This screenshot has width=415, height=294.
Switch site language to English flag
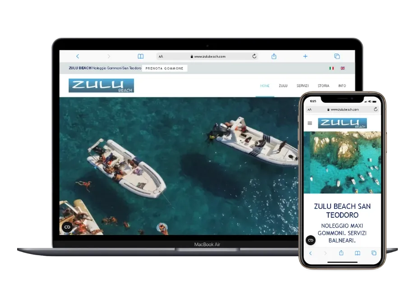[343, 69]
